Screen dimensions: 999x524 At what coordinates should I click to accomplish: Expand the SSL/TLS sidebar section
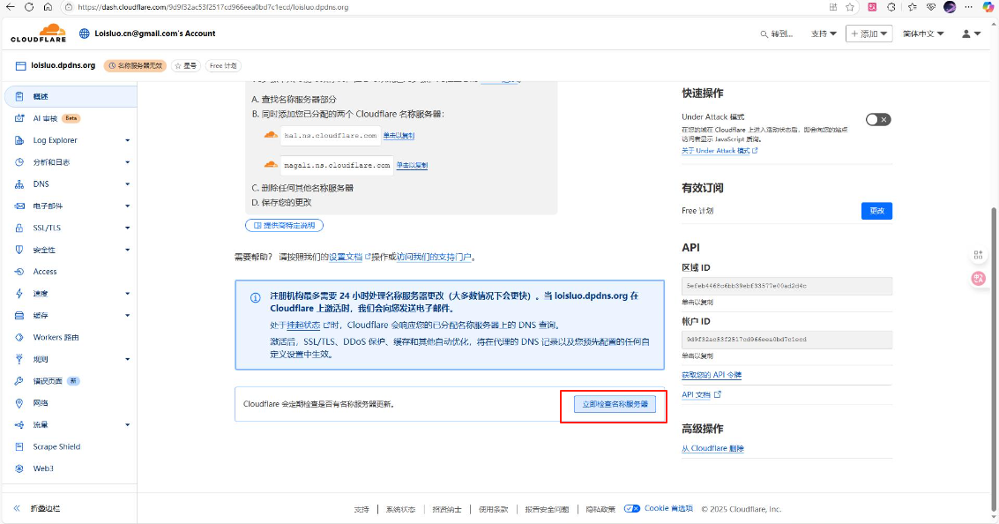click(x=128, y=228)
